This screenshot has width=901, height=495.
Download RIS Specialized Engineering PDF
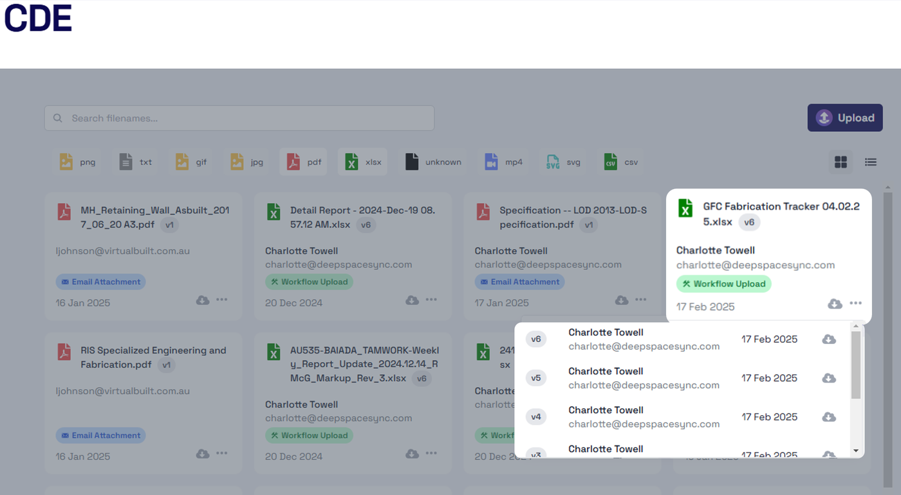[203, 454]
